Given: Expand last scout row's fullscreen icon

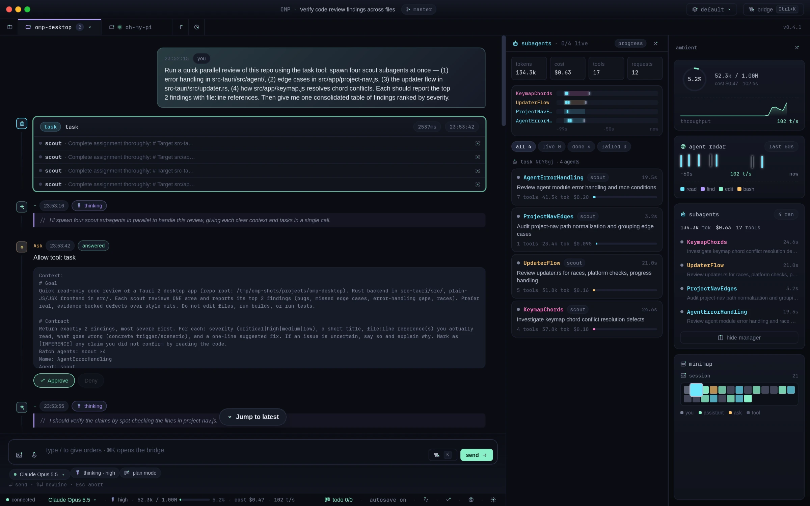Looking at the screenshot, I should coord(478,185).
